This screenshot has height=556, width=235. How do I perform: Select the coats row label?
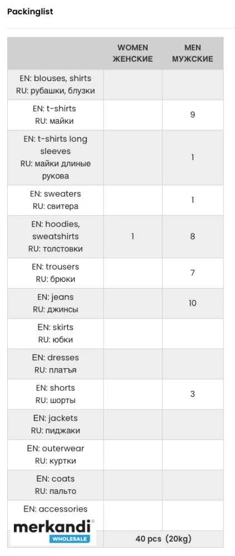coord(55,485)
